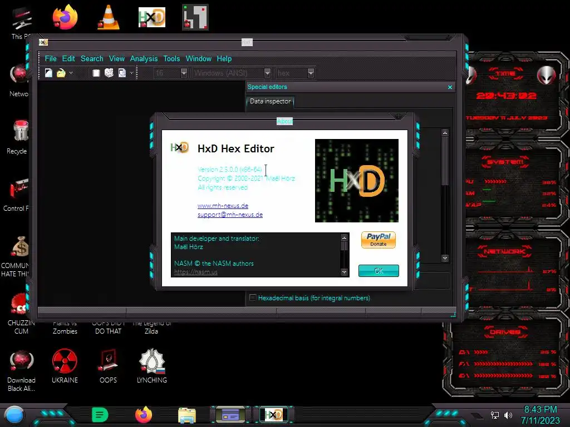Viewport: 570px width, 427px height.
Task: Open the Help menu
Action: [224, 58]
